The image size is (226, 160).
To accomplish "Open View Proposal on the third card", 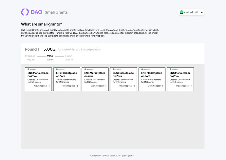I will click(99, 86).
